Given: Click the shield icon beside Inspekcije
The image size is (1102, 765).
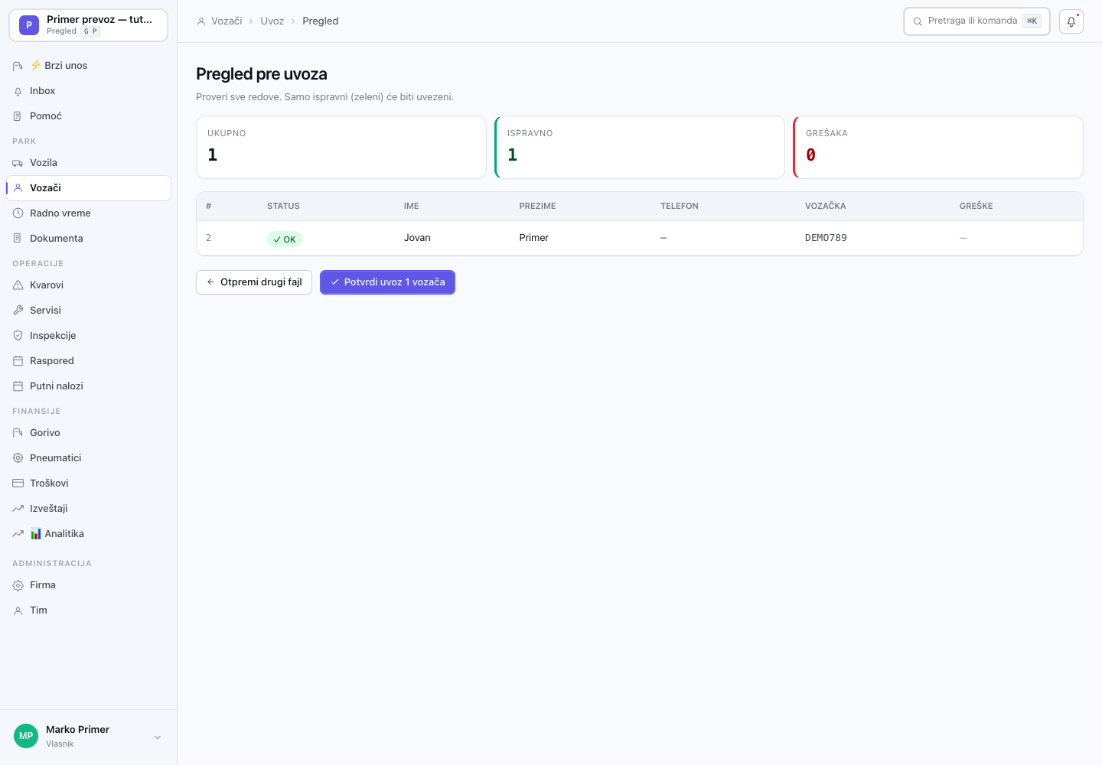Looking at the screenshot, I should pos(18,336).
